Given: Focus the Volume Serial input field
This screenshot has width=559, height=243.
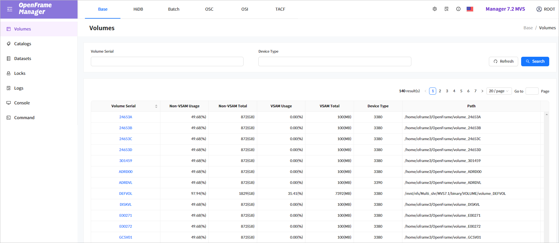Looking at the screenshot, I should point(167,61).
